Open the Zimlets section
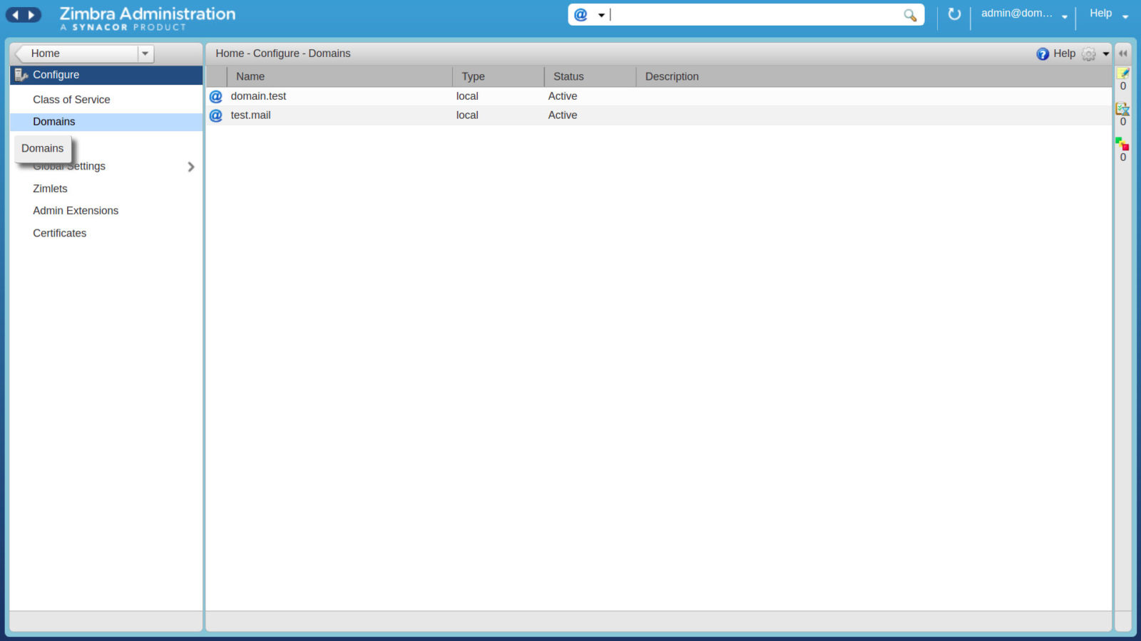1141x641 pixels. point(50,188)
